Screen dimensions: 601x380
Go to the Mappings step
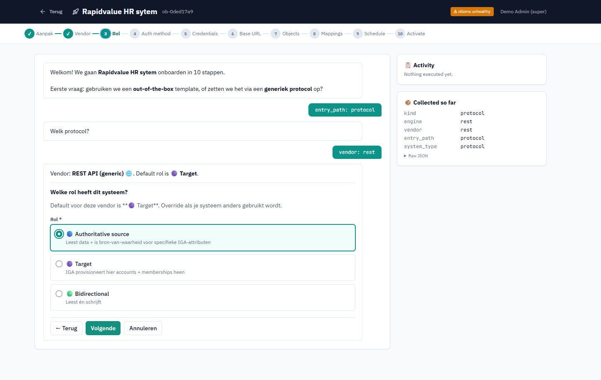click(332, 34)
